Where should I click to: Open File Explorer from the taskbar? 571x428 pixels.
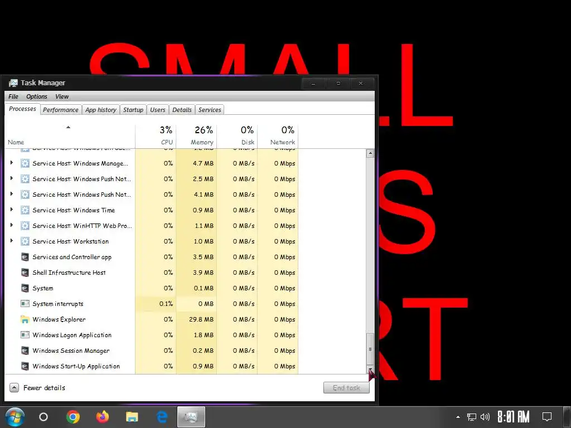pos(132,417)
